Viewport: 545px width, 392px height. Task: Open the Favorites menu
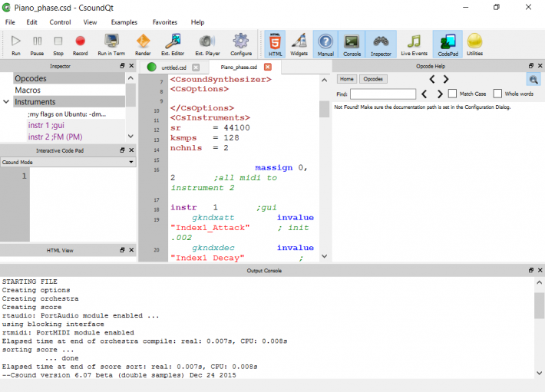tap(165, 22)
